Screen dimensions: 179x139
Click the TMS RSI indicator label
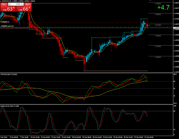pos(9,74)
